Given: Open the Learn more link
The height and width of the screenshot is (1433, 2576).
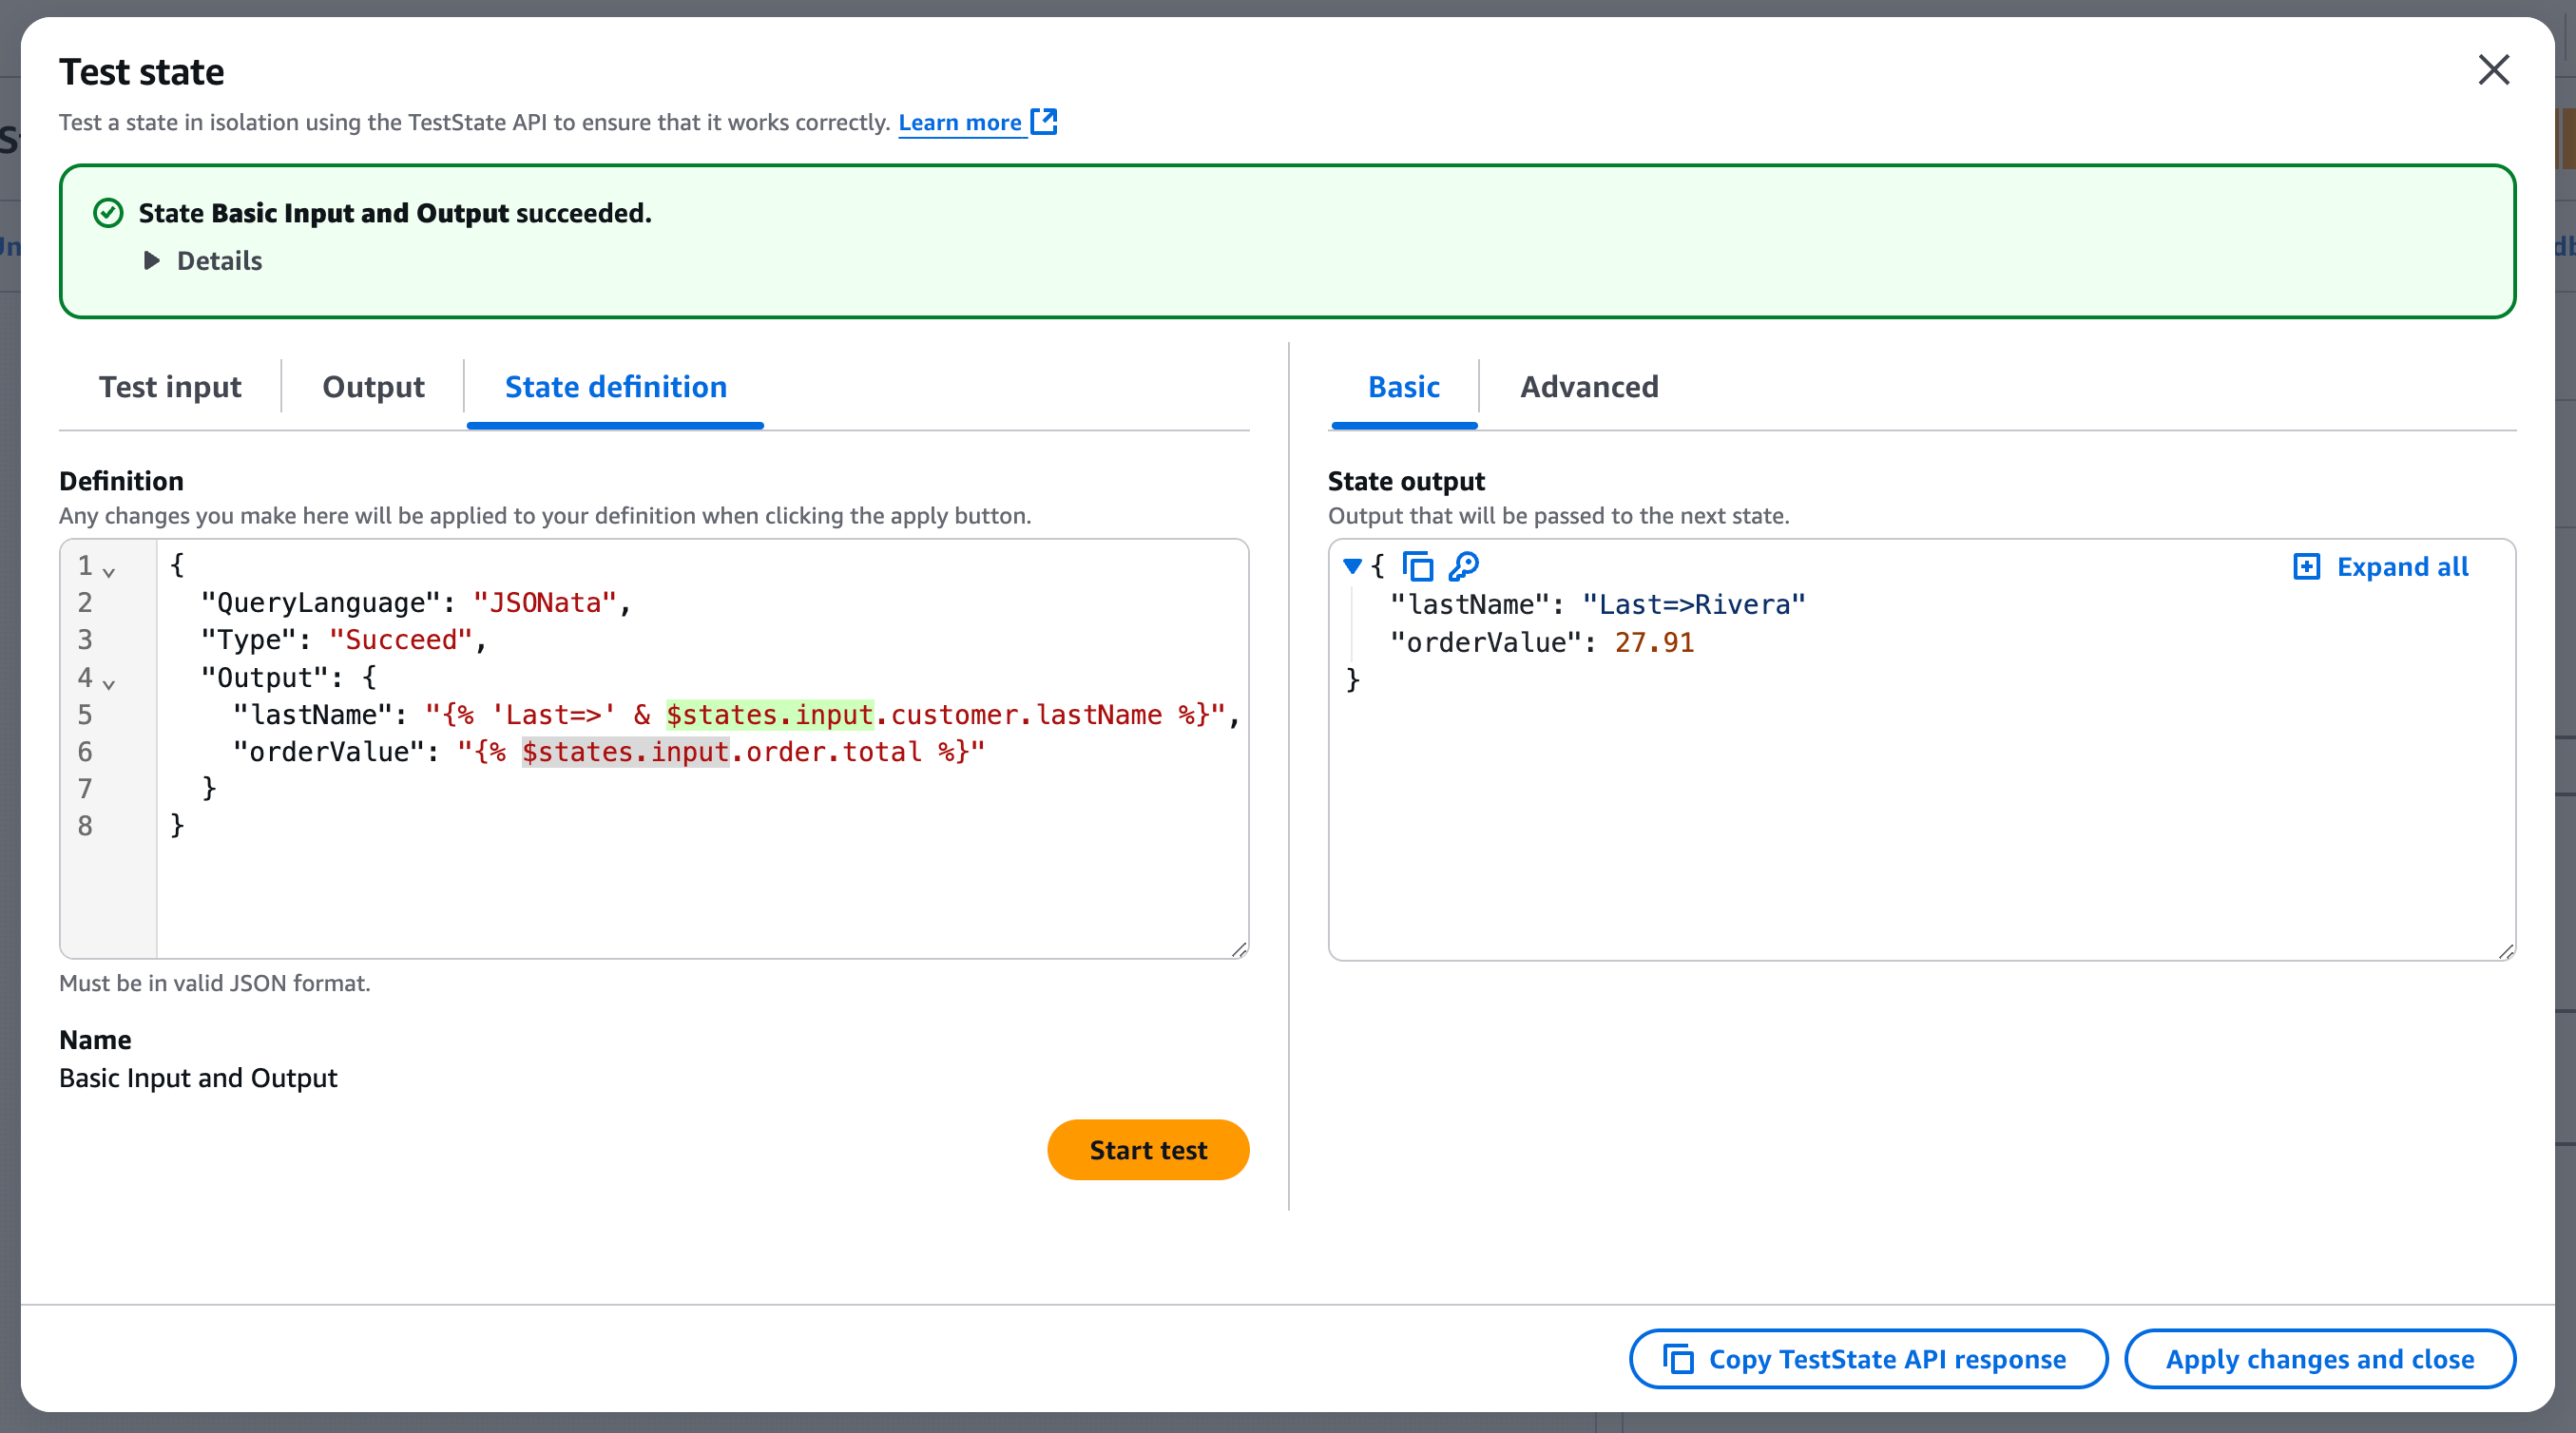Looking at the screenshot, I should 961,122.
